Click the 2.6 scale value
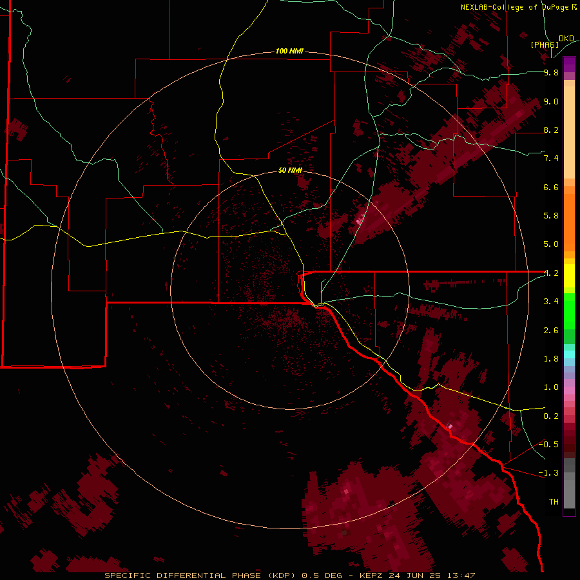The height and width of the screenshot is (580, 580). 551,331
